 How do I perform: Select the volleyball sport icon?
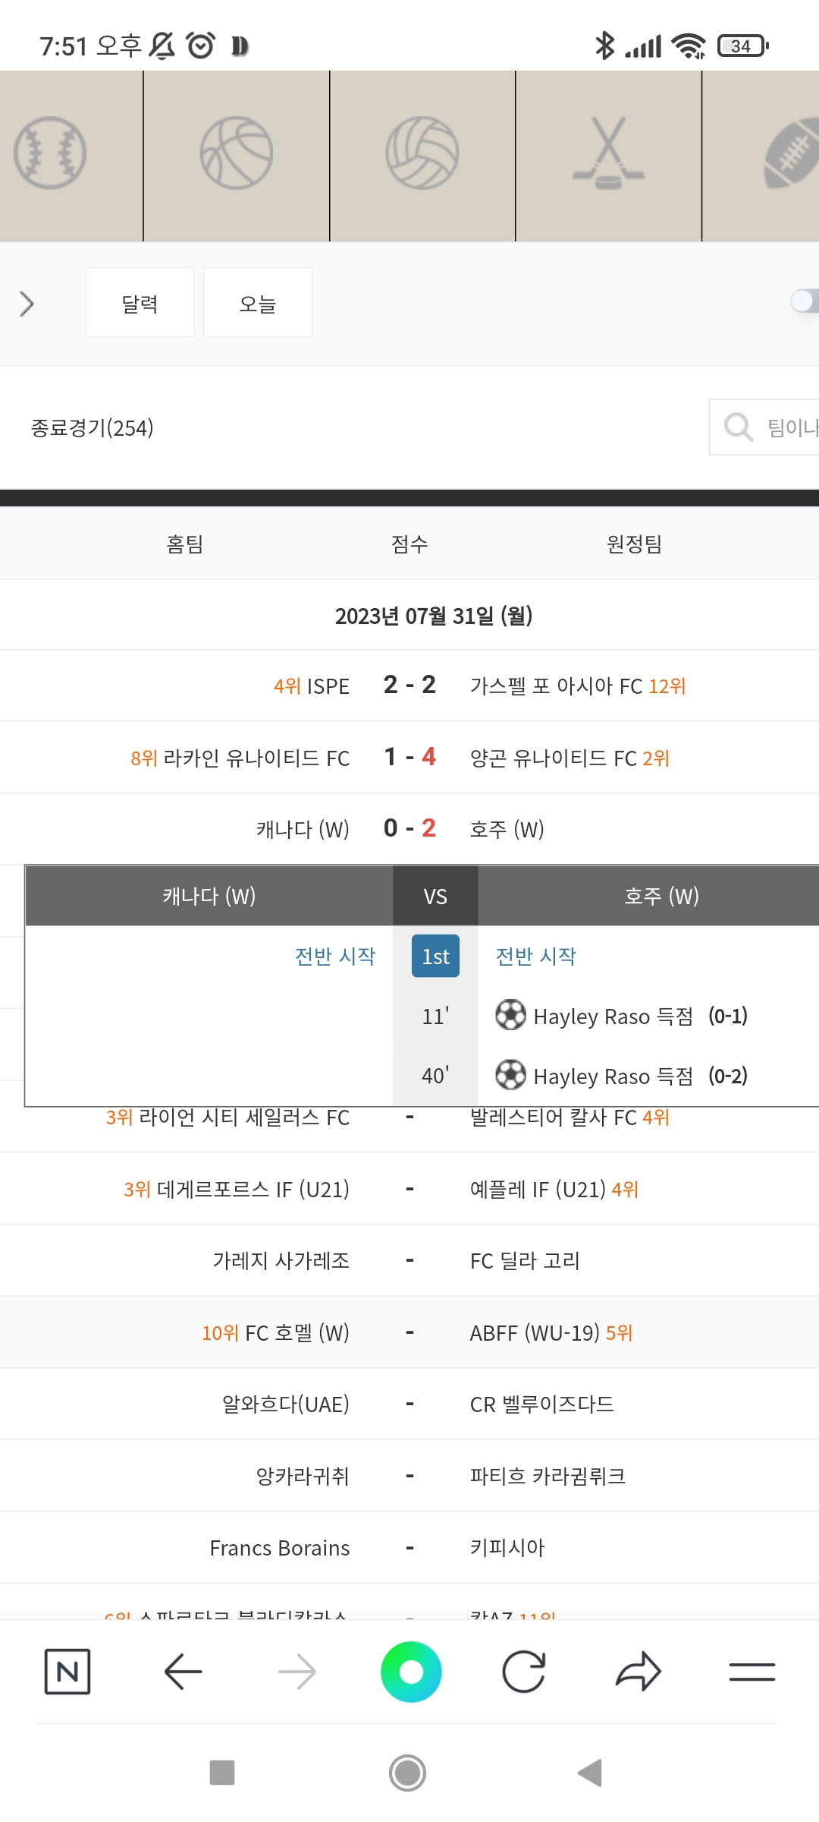coord(422,153)
